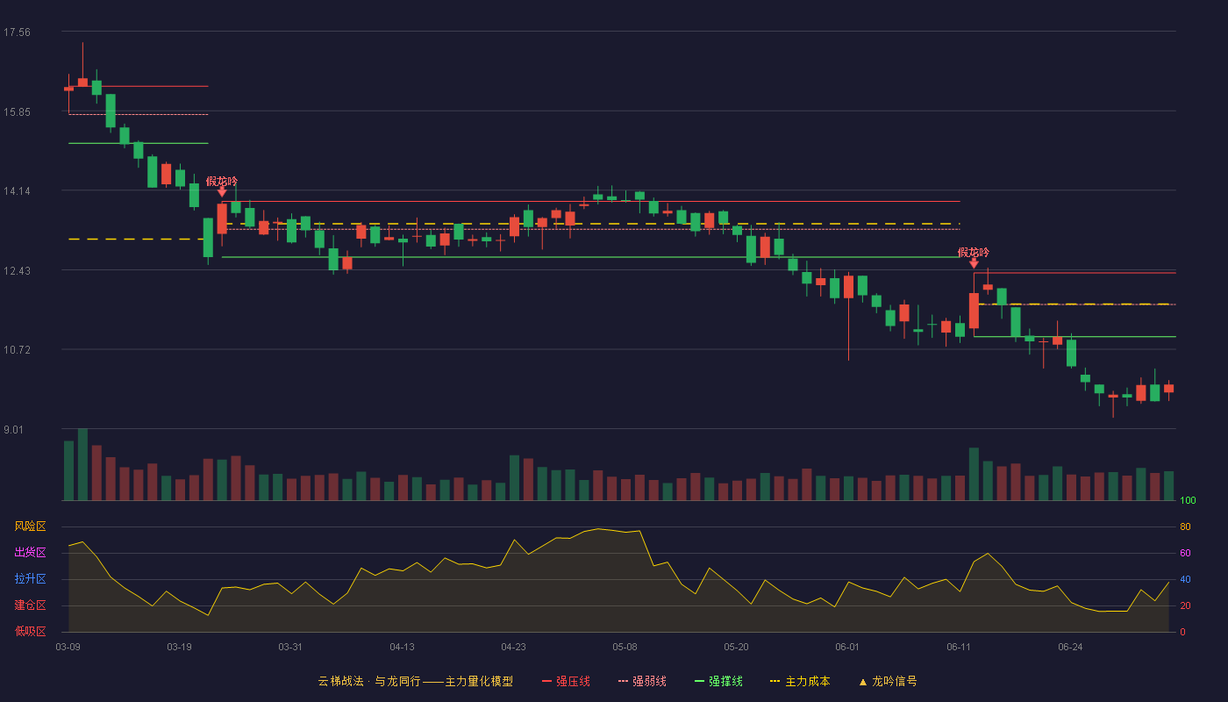Select the 拉升区 zone label

[x=31, y=579]
